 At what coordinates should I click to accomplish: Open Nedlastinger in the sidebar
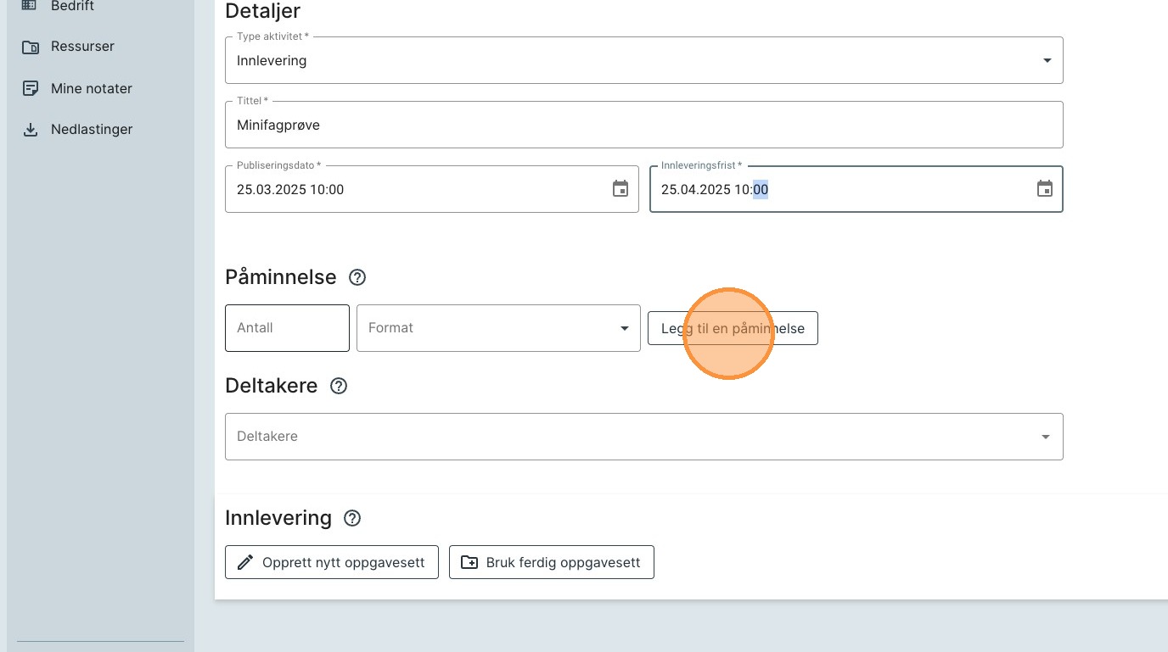(92, 130)
